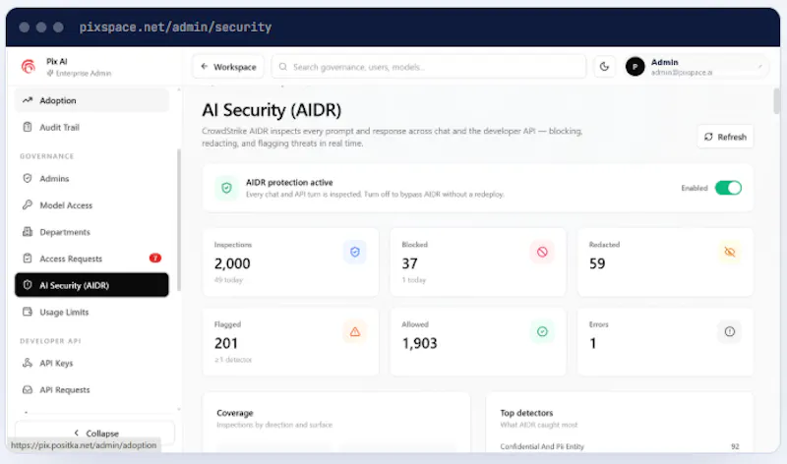Click Confidential And Pii Entity row
787x464 pixels.
click(620, 446)
